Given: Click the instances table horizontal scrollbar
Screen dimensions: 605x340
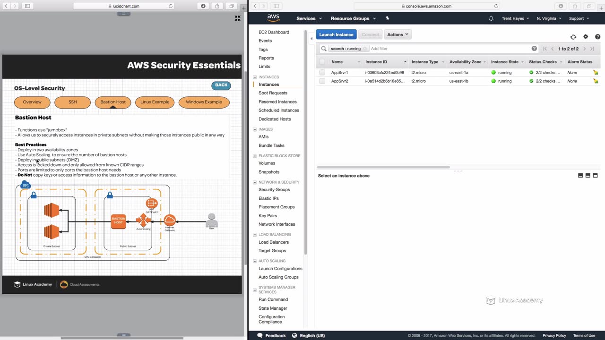Looking at the screenshot, I should (x=383, y=167).
